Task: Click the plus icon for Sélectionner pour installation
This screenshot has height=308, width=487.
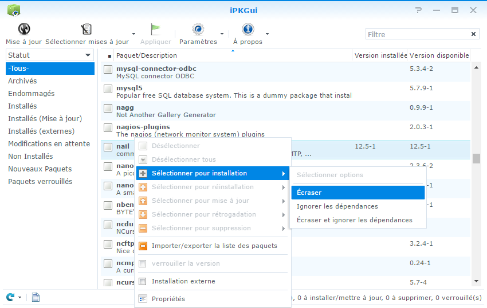Action: coord(143,173)
